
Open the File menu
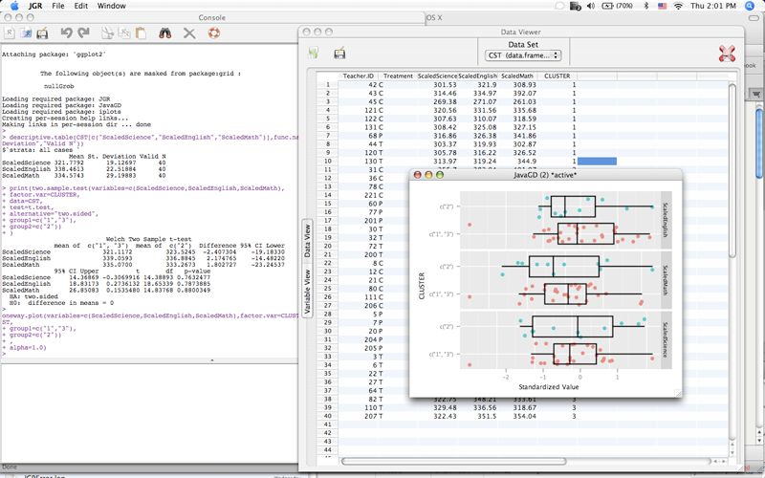coord(58,6)
